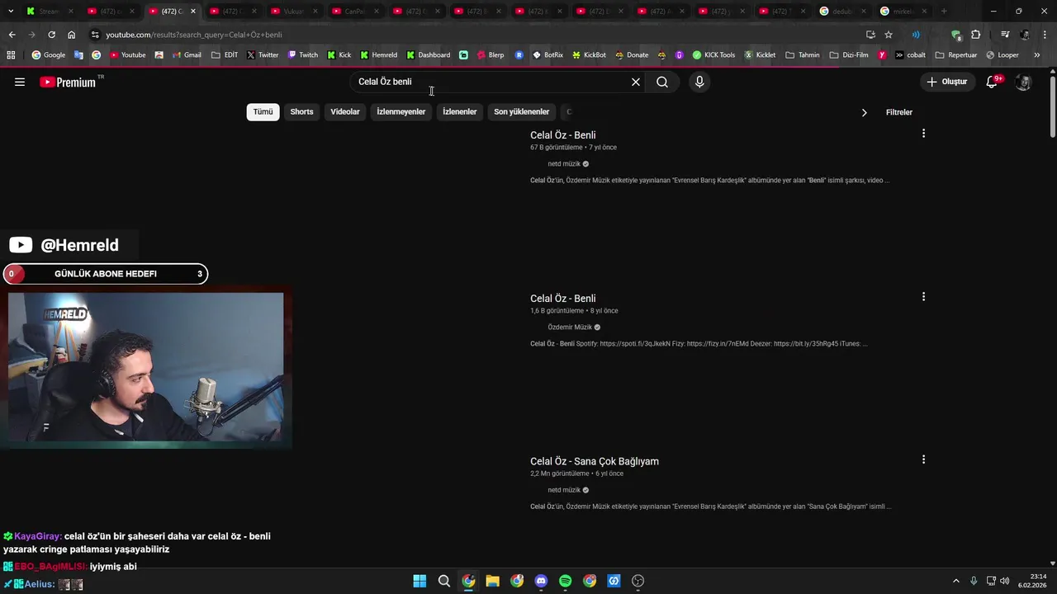Image resolution: width=1057 pixels, height=594 pixels.
Task: Close the active (472) YouTube tab
Action: coord(193,12)
